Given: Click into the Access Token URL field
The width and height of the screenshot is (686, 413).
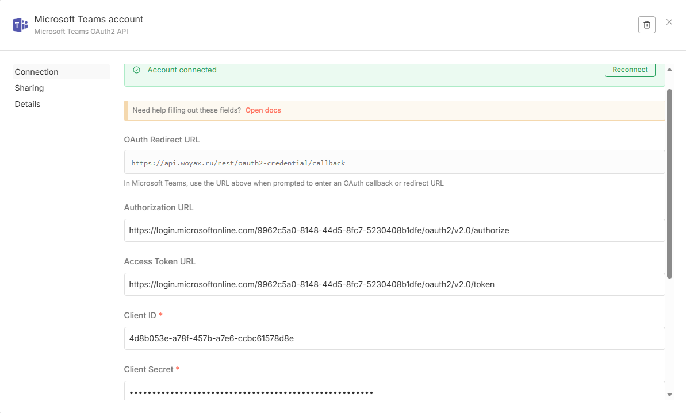Looking at the screenshot, I should [394, 284].
